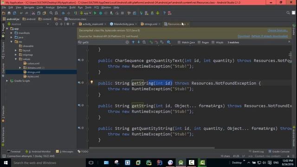Switch to strings.xml editor tab
Image resolution: width=297 pixels, height=167 pixels.
tap(150, 24)
